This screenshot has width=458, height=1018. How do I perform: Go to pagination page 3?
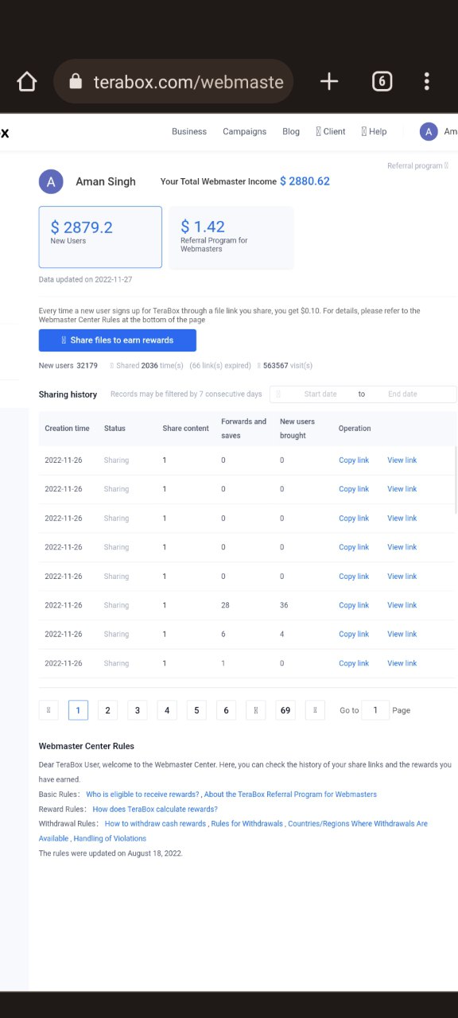pyautogui.click(x=137, y=710)
